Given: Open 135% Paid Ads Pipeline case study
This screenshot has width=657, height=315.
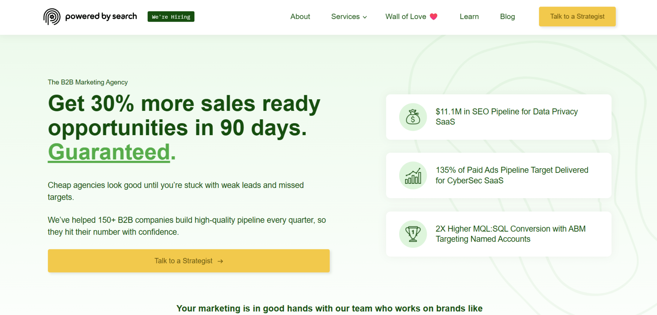Looking at the screenshot, I should coord(499,175).
